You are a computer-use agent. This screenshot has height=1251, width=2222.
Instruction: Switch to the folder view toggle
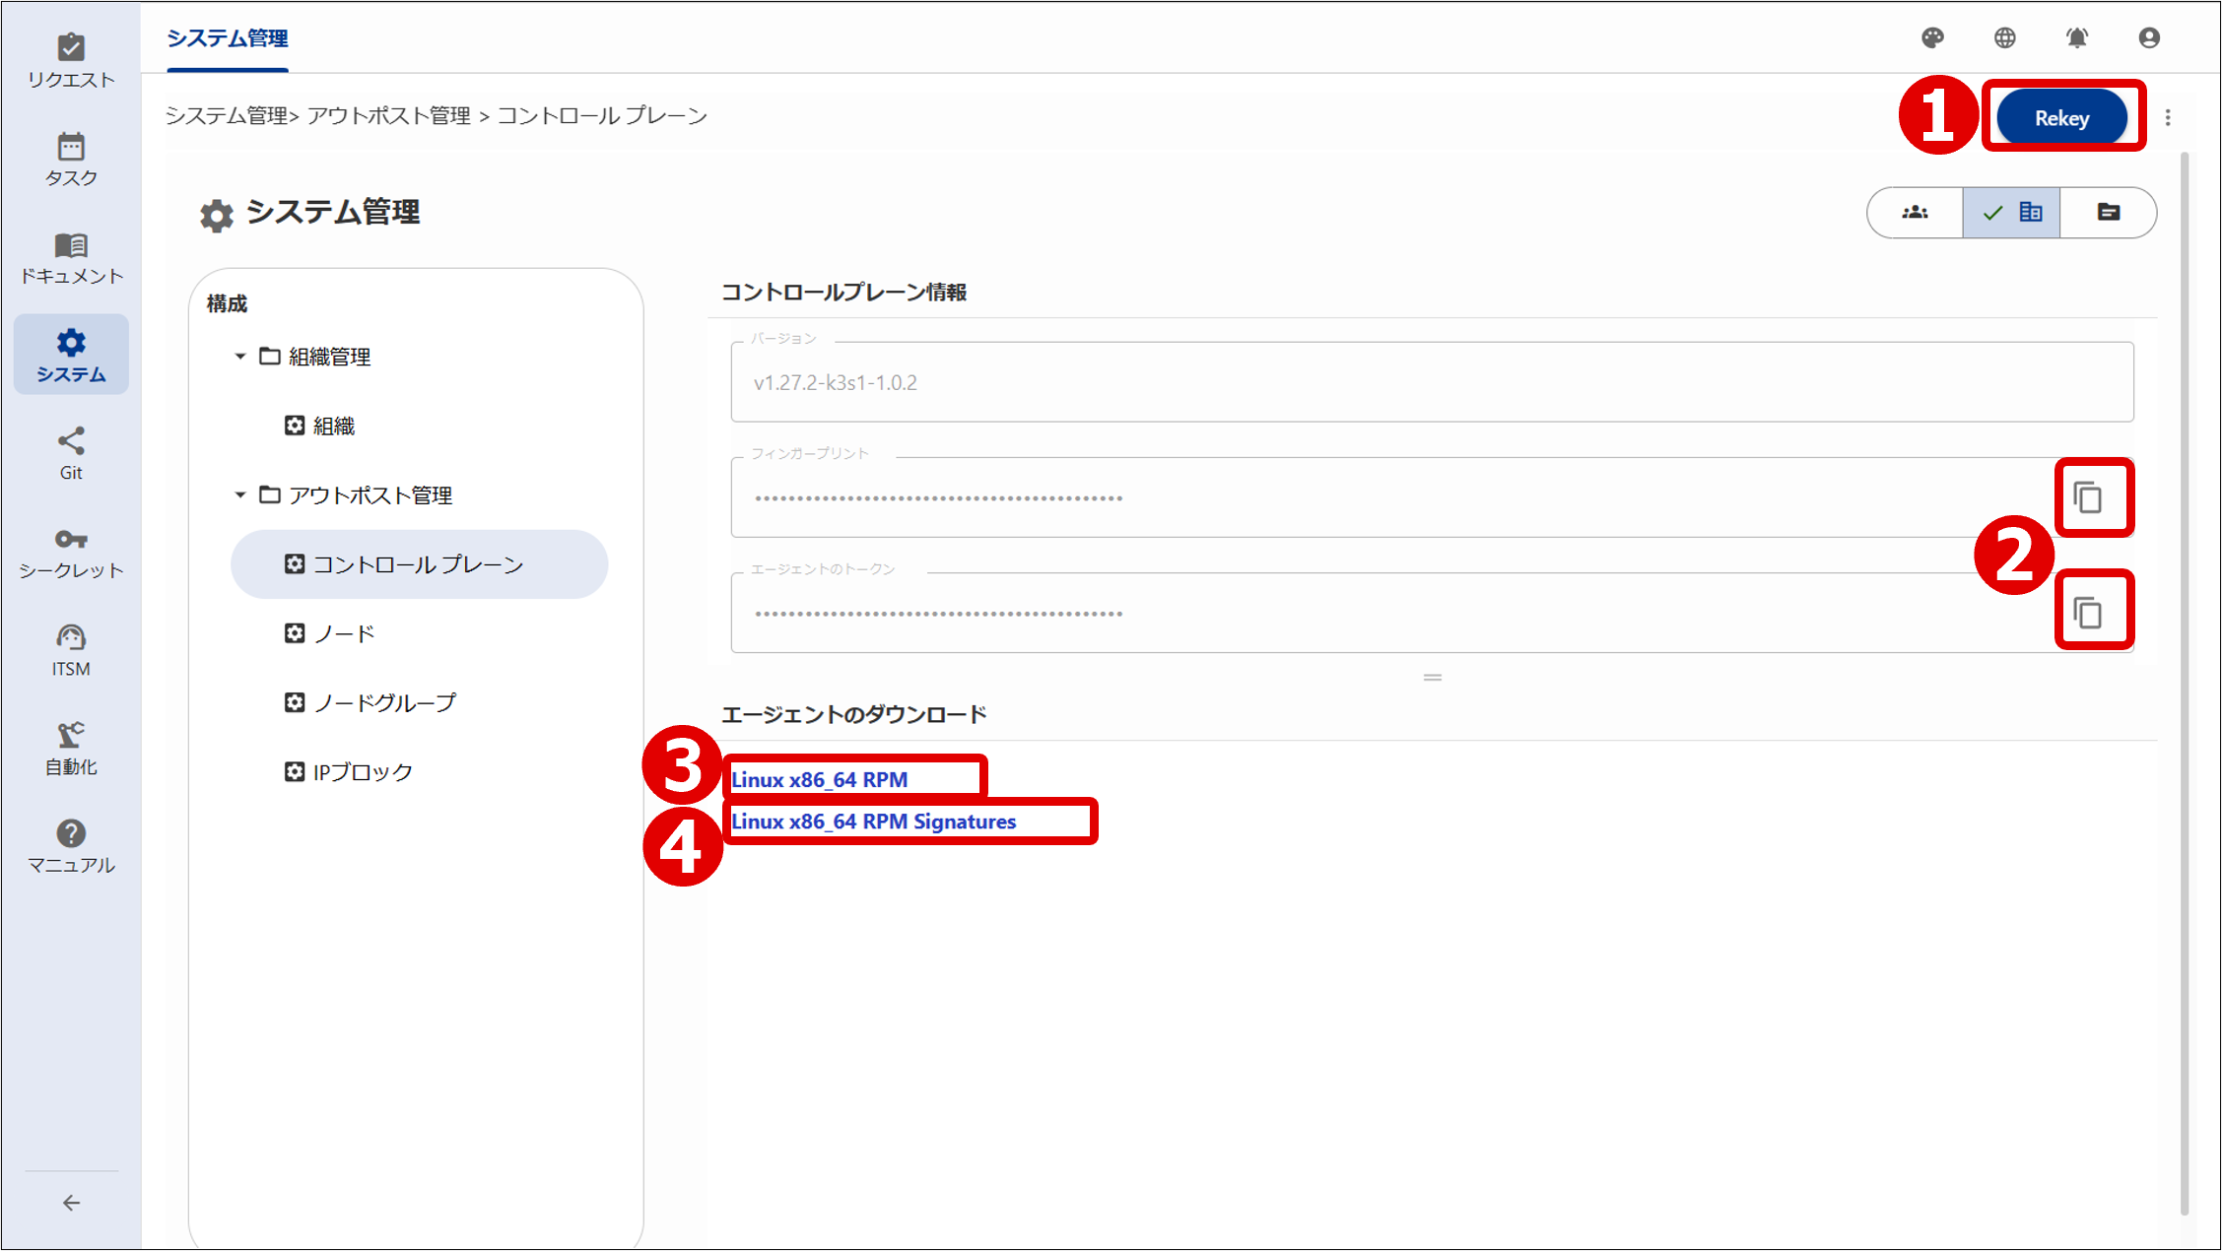pyautogui.click(x=2108, y=212)
